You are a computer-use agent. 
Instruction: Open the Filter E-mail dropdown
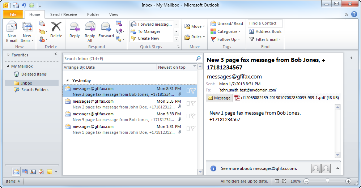point(265,39)
